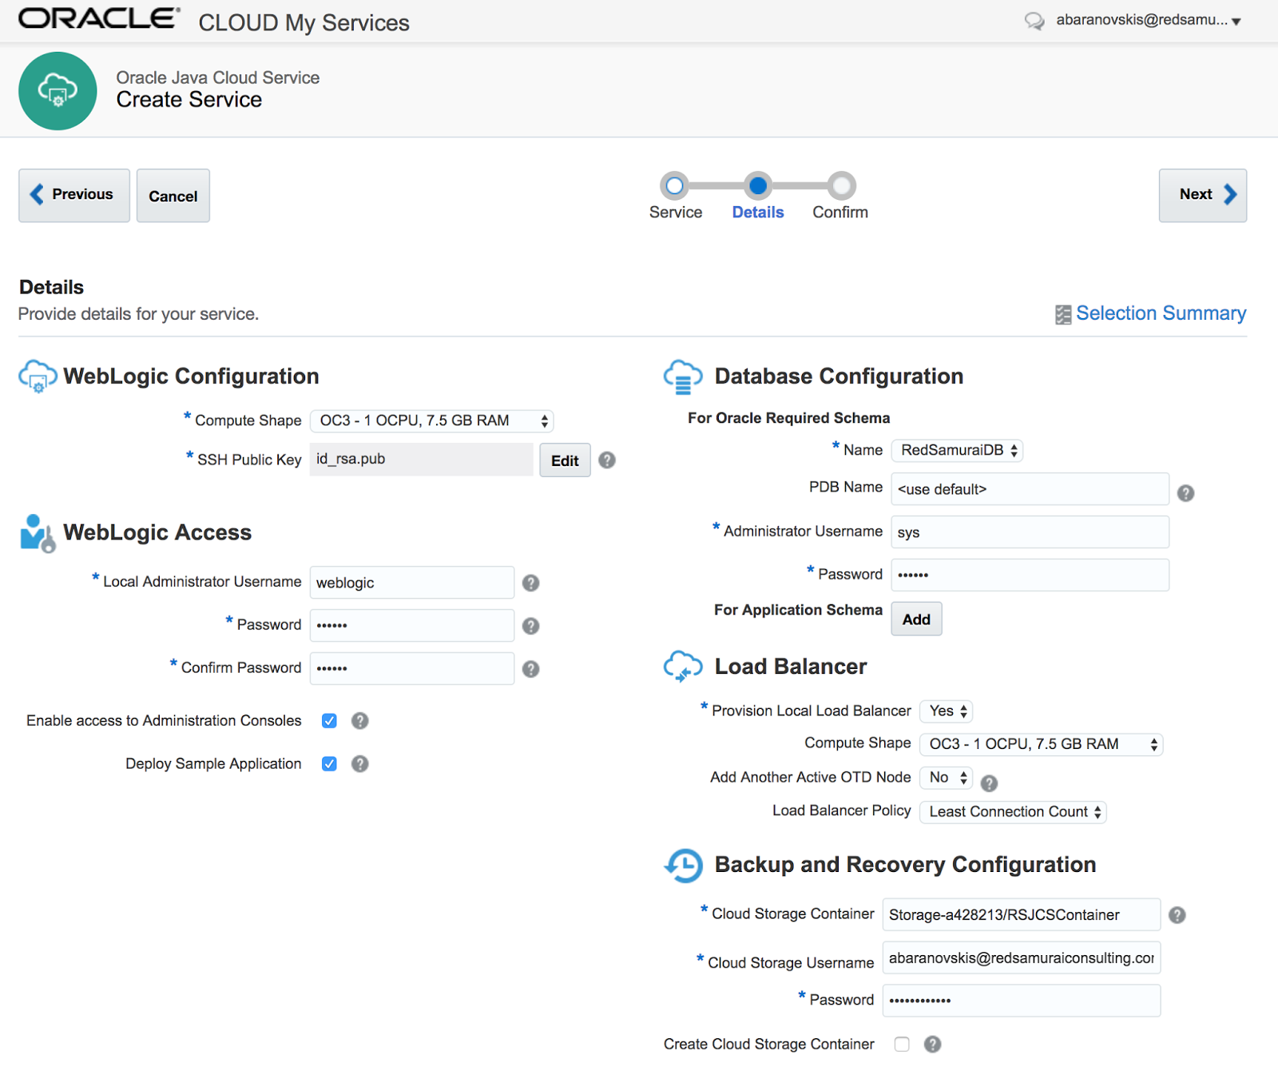Click the WebLogic Access user icon
1278x1075 pixels.
click(36, 533)
